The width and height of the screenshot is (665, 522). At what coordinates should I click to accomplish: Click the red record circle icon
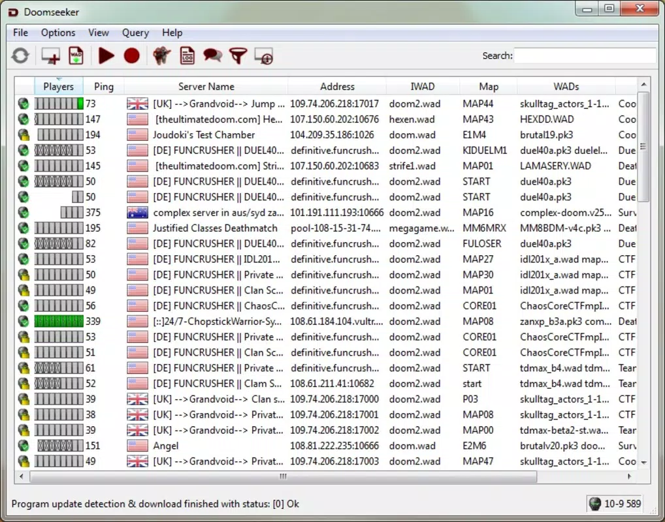[131, 55]
